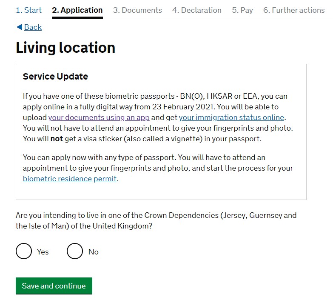Go to the 1. Start step
333x300 pixels.
29,10
